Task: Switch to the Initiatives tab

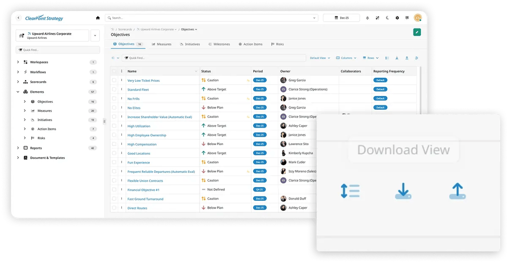Action: pos(190,44)
